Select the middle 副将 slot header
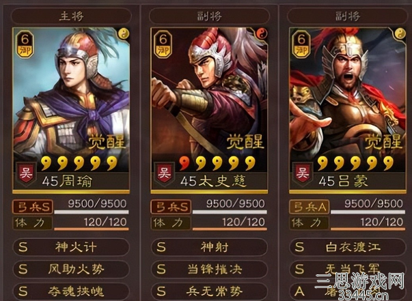412x301 pixels. (x=209, y=16)
